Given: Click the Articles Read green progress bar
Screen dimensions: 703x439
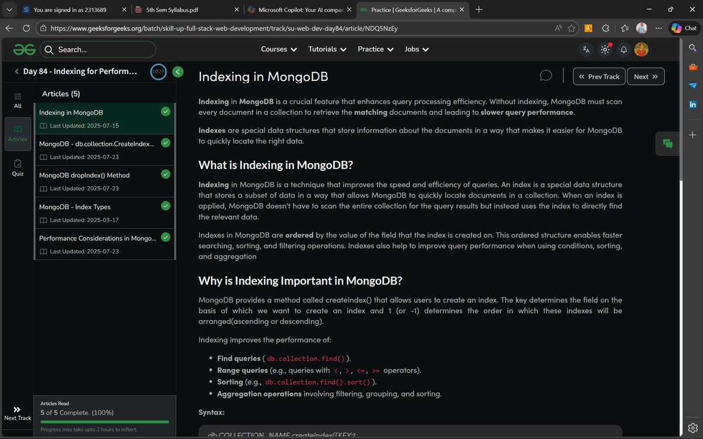Looking at the screenshot, I should [x=104, y=421].
